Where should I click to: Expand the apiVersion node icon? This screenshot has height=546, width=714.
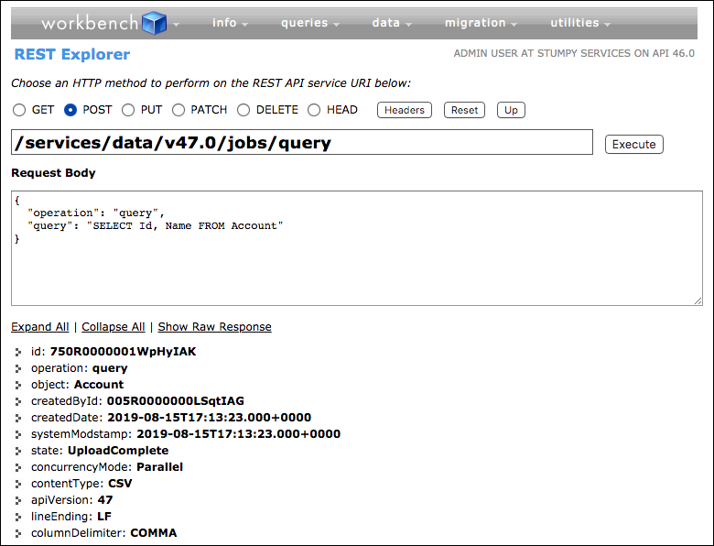click(x=18, y=500)
